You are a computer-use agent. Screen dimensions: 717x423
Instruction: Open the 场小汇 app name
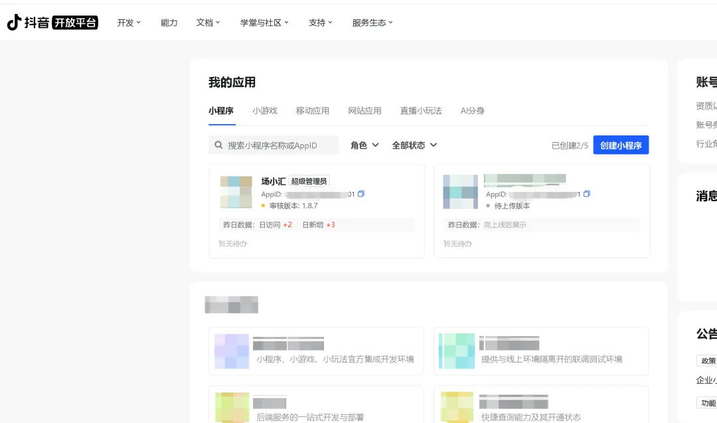coord(274,181)
